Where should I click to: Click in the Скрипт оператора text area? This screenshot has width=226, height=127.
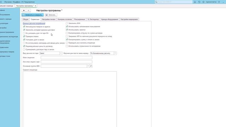tap(70, 99)
